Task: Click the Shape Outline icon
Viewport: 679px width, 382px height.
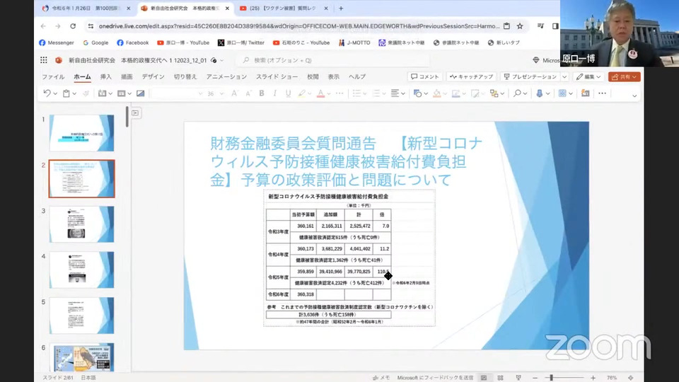Action: coord(455,93)
